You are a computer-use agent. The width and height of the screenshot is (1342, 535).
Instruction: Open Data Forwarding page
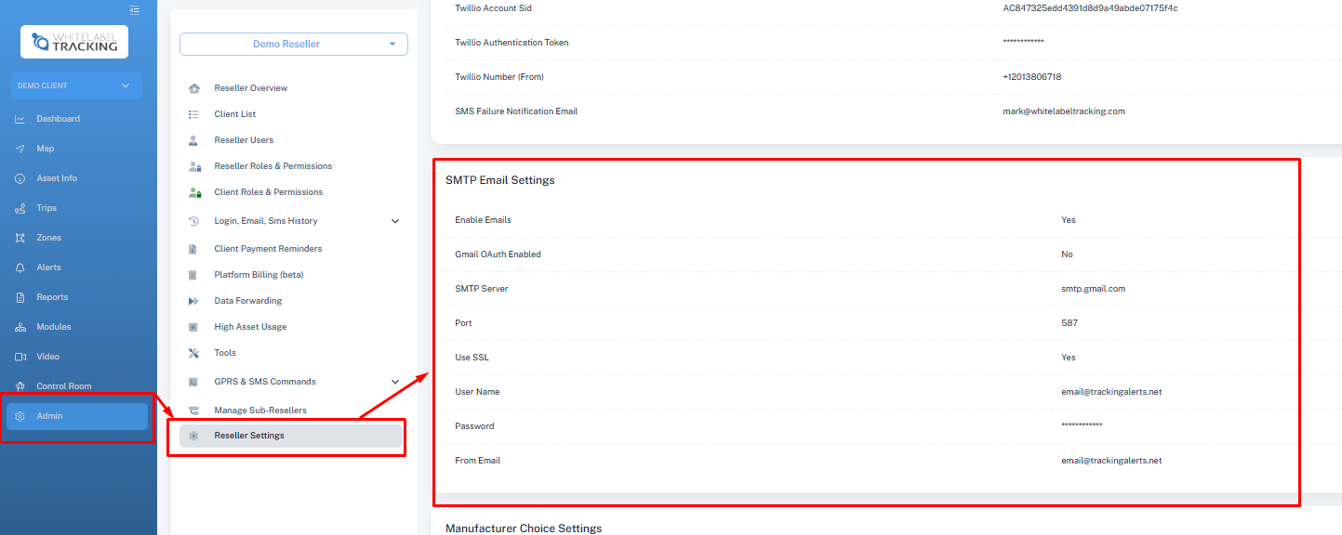248,301
